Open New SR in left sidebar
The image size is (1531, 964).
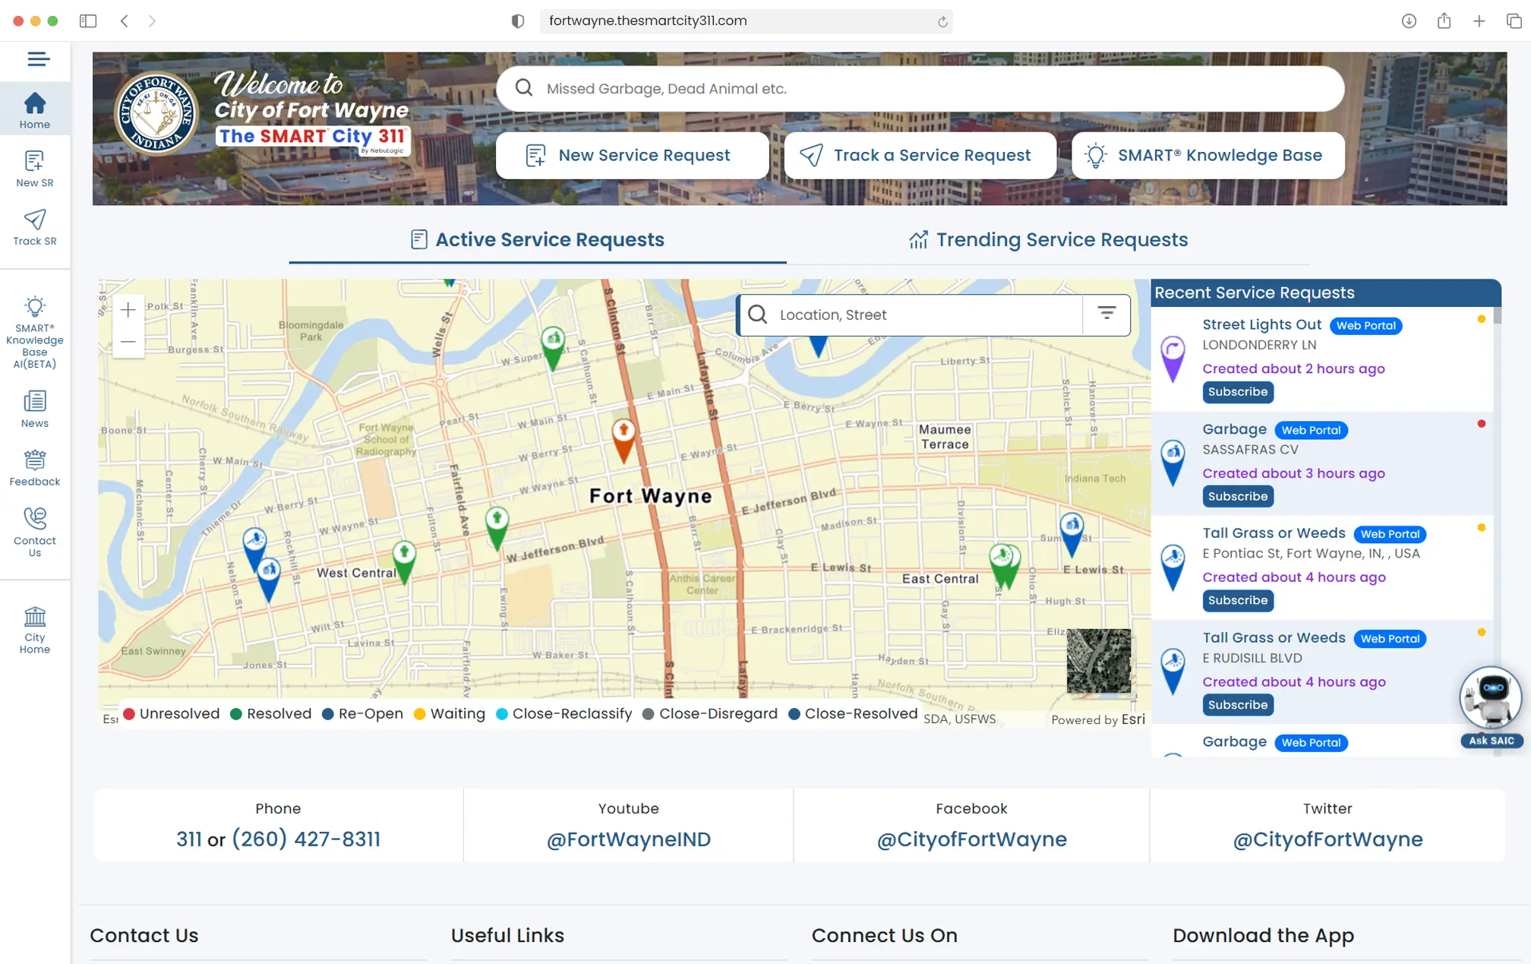tap(35, 169)
